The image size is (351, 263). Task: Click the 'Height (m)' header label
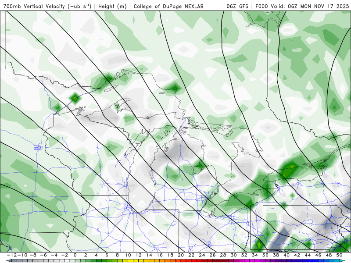click(x=112, y=7)
